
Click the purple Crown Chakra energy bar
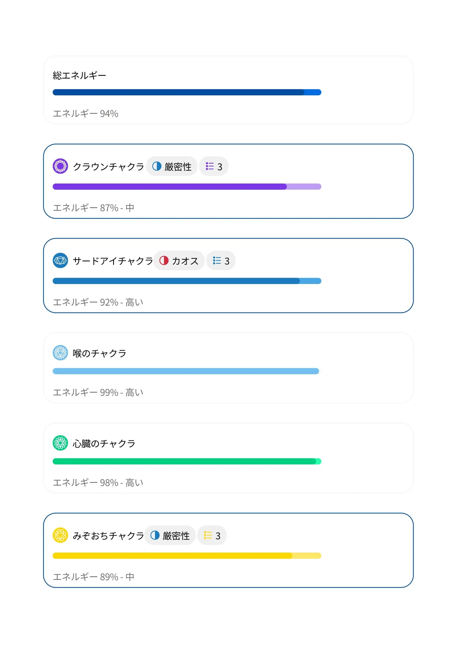click(187, 186)
